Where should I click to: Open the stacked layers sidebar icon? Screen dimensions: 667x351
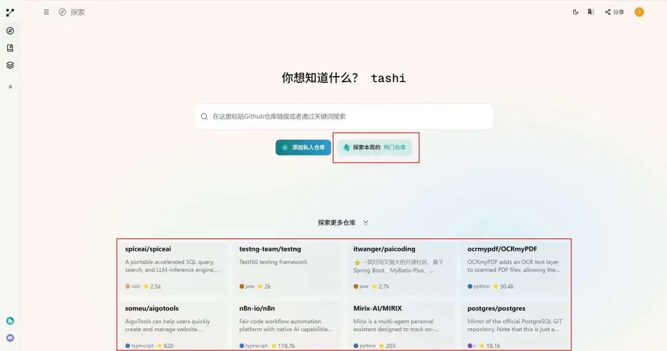click(10, 65)
